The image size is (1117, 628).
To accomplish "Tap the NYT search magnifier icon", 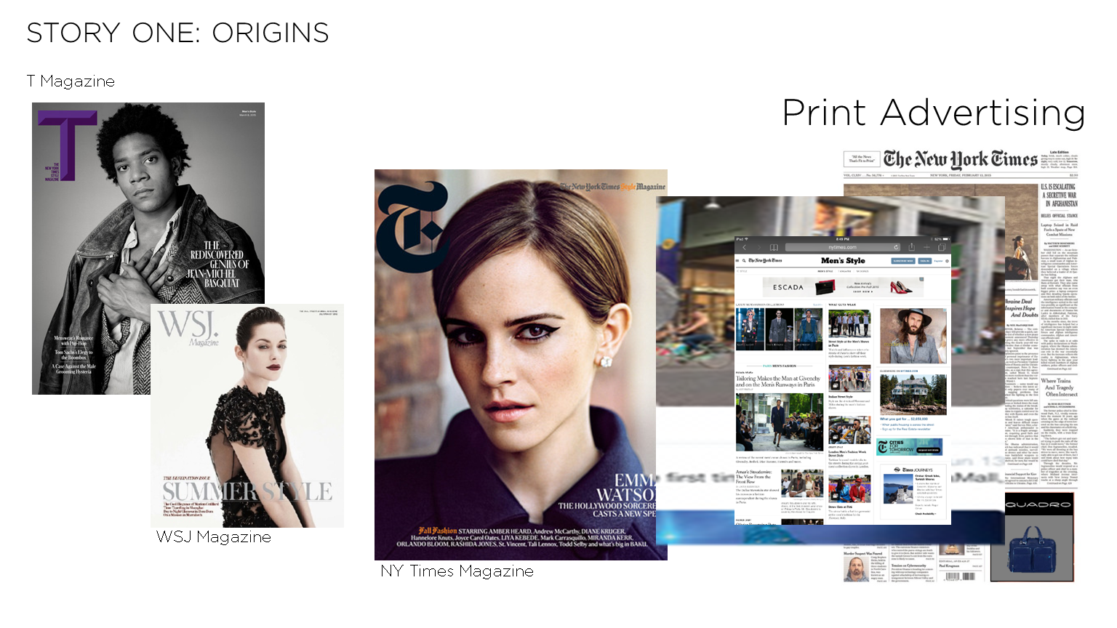I will pos(744,260).
